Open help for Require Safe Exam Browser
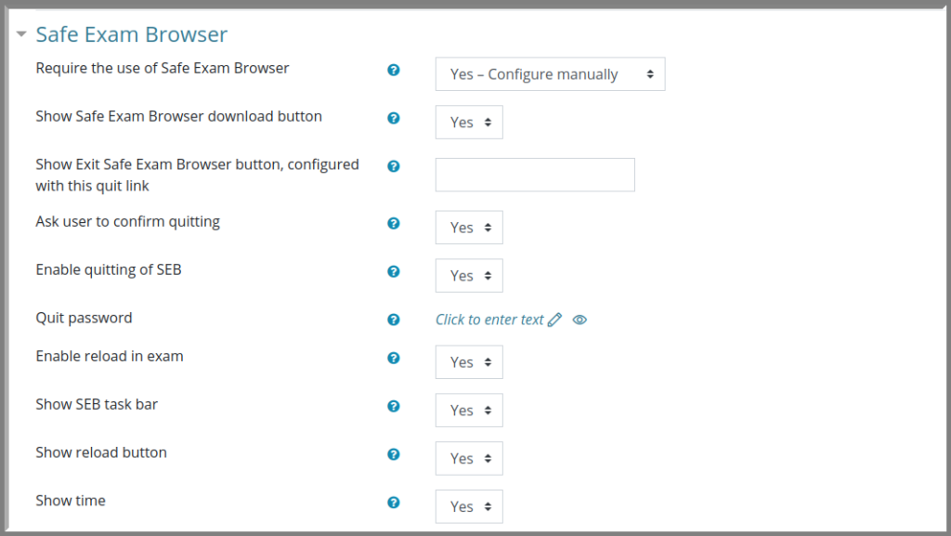The image size is (951, 536). (394, 71)
